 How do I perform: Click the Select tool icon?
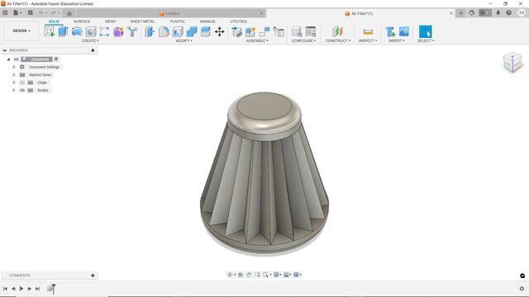426,31
